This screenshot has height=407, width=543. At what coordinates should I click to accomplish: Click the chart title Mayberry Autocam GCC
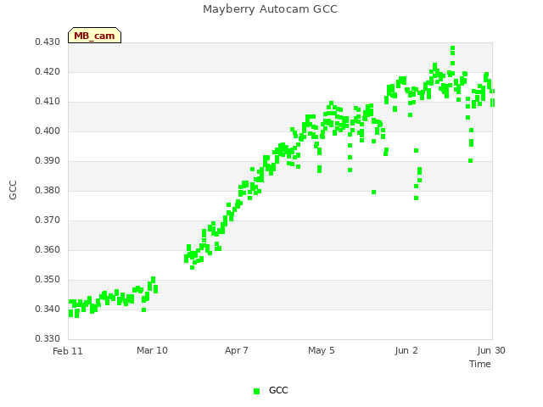click(270, 9)
